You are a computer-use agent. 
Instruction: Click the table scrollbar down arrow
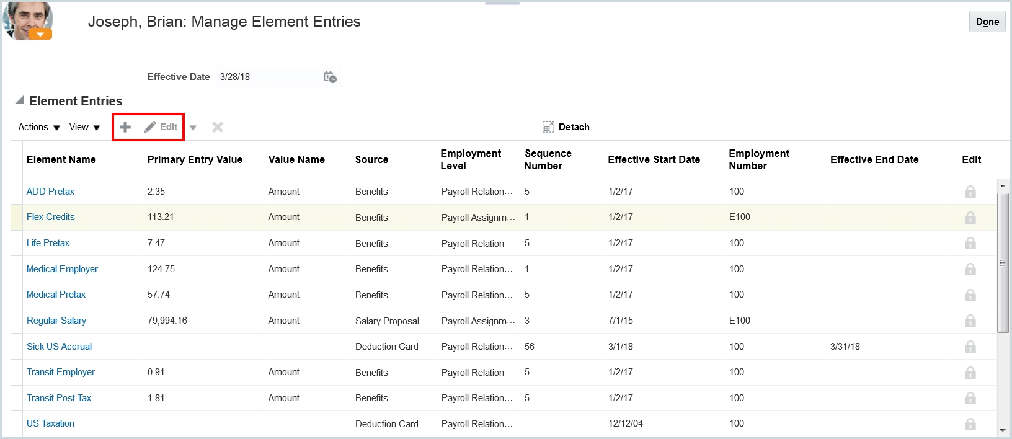tap(1002, 430)
